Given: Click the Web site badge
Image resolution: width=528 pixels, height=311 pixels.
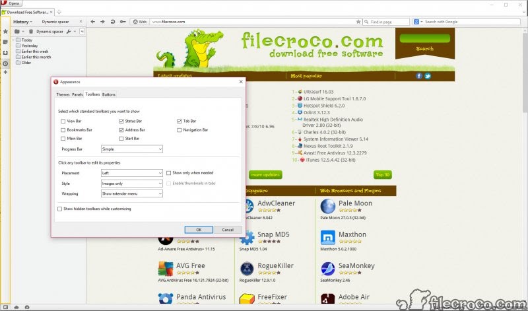Looking at the screenshot, I should [139, 22].
